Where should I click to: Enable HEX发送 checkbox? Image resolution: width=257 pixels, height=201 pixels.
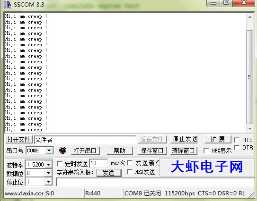(130, 172)
